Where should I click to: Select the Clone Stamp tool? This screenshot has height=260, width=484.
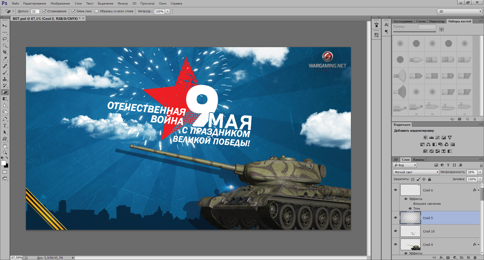click(x=5, y=79)
